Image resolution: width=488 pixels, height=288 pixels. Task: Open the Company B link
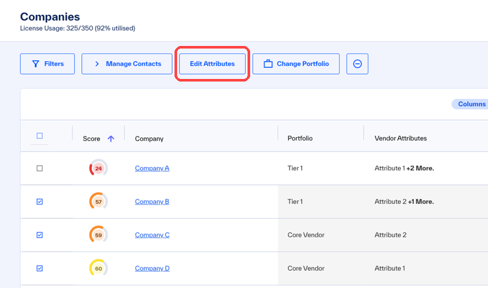[x=152, y=202]
